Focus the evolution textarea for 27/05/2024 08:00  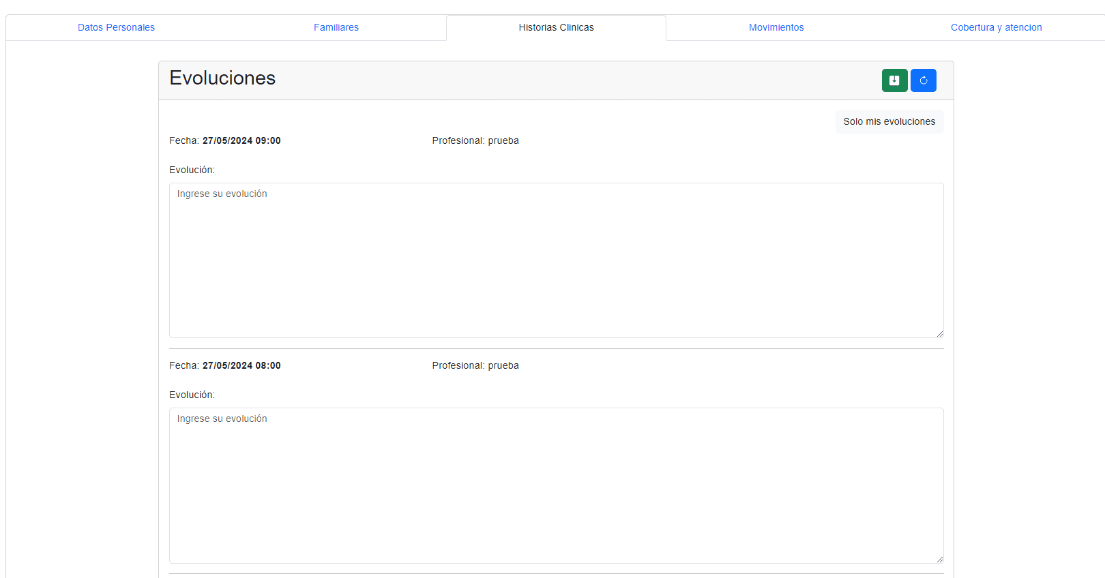click(x=557, y=485)
